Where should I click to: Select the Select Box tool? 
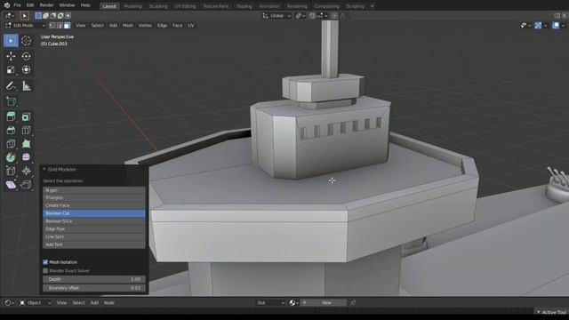pyautogui.click(x=11, y=41)
